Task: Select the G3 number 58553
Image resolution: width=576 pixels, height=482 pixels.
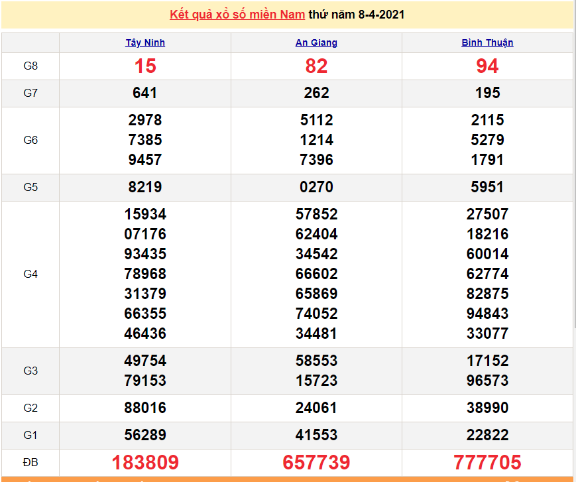Action: click(316, 361)
